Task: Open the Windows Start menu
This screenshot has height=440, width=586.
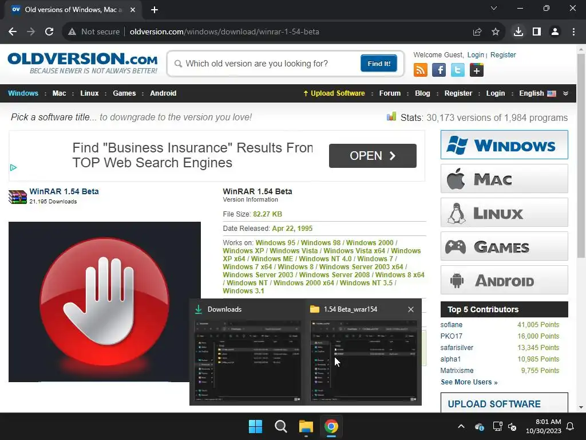Action: 256,426
